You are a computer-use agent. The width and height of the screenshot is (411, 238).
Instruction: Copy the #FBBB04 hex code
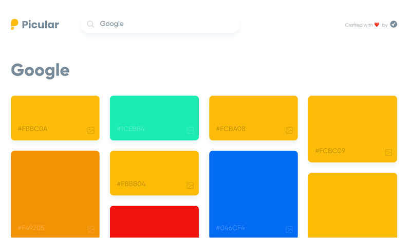tap(131, 184)
